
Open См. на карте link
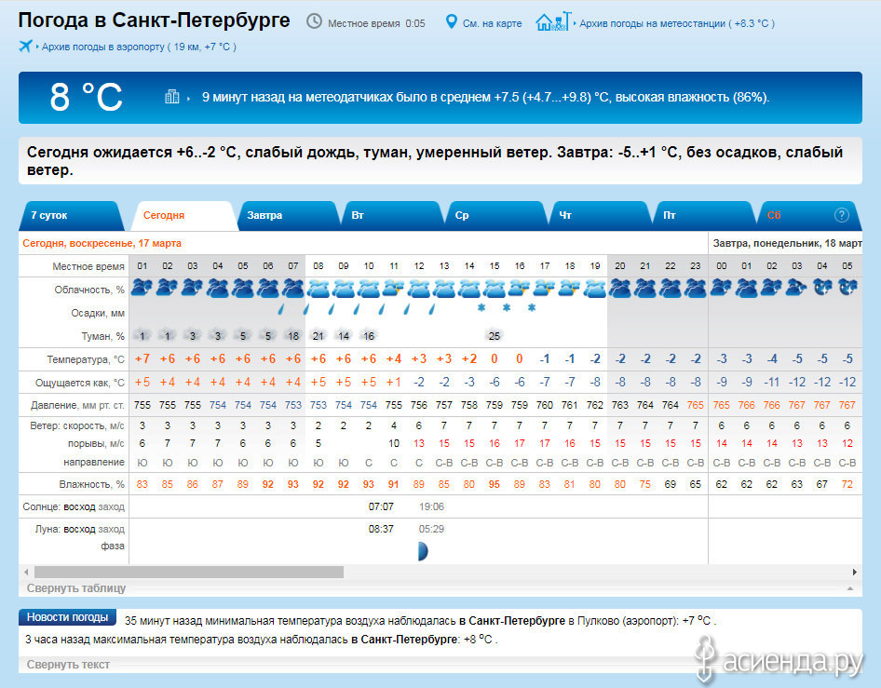coord(493,23)
